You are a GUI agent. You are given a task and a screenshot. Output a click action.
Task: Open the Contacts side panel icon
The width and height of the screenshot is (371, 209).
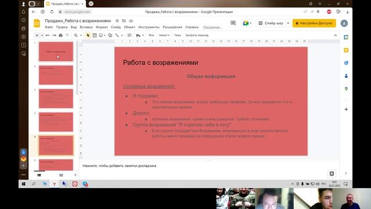click(x=346, y=76)
